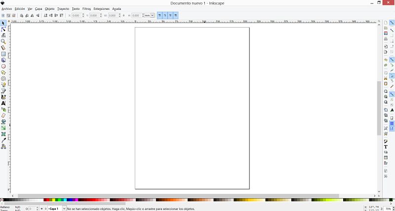
Task: Click the Open file folder icon
Action: [x=386, y=28]
